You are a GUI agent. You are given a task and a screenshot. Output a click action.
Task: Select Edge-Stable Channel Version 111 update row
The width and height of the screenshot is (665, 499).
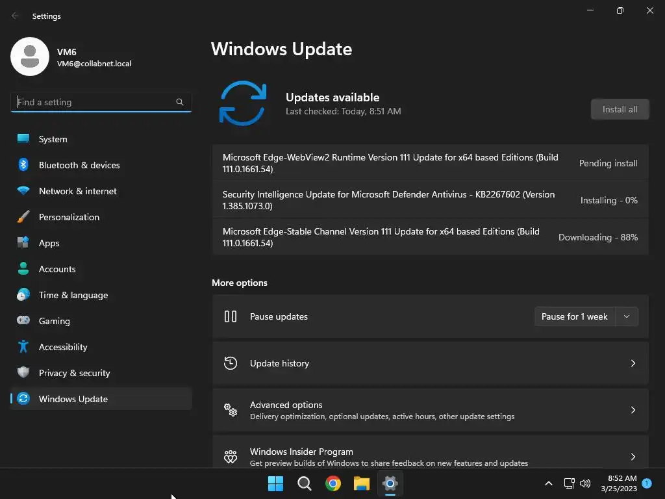click(x=431, y=237)
